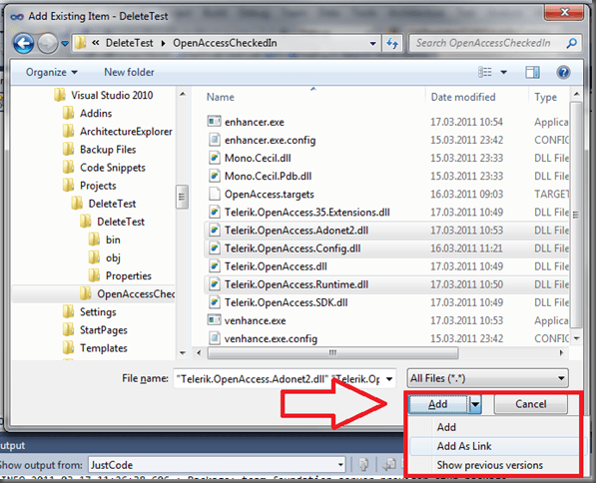The width and height of the screenshot is (596, 483).
Task: Click the Telerik.OpenAccess.Runtime.dll file icon
Action: tap(215, 284)
